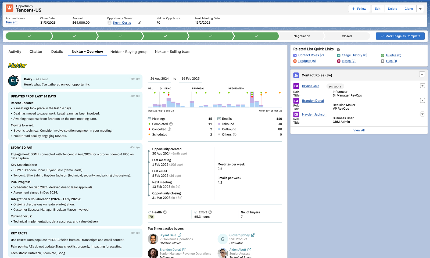Viewport: 430px width, 258px height.
Task: Open the row actions dropdown for Bryant Gale
Action: (422, 86)
